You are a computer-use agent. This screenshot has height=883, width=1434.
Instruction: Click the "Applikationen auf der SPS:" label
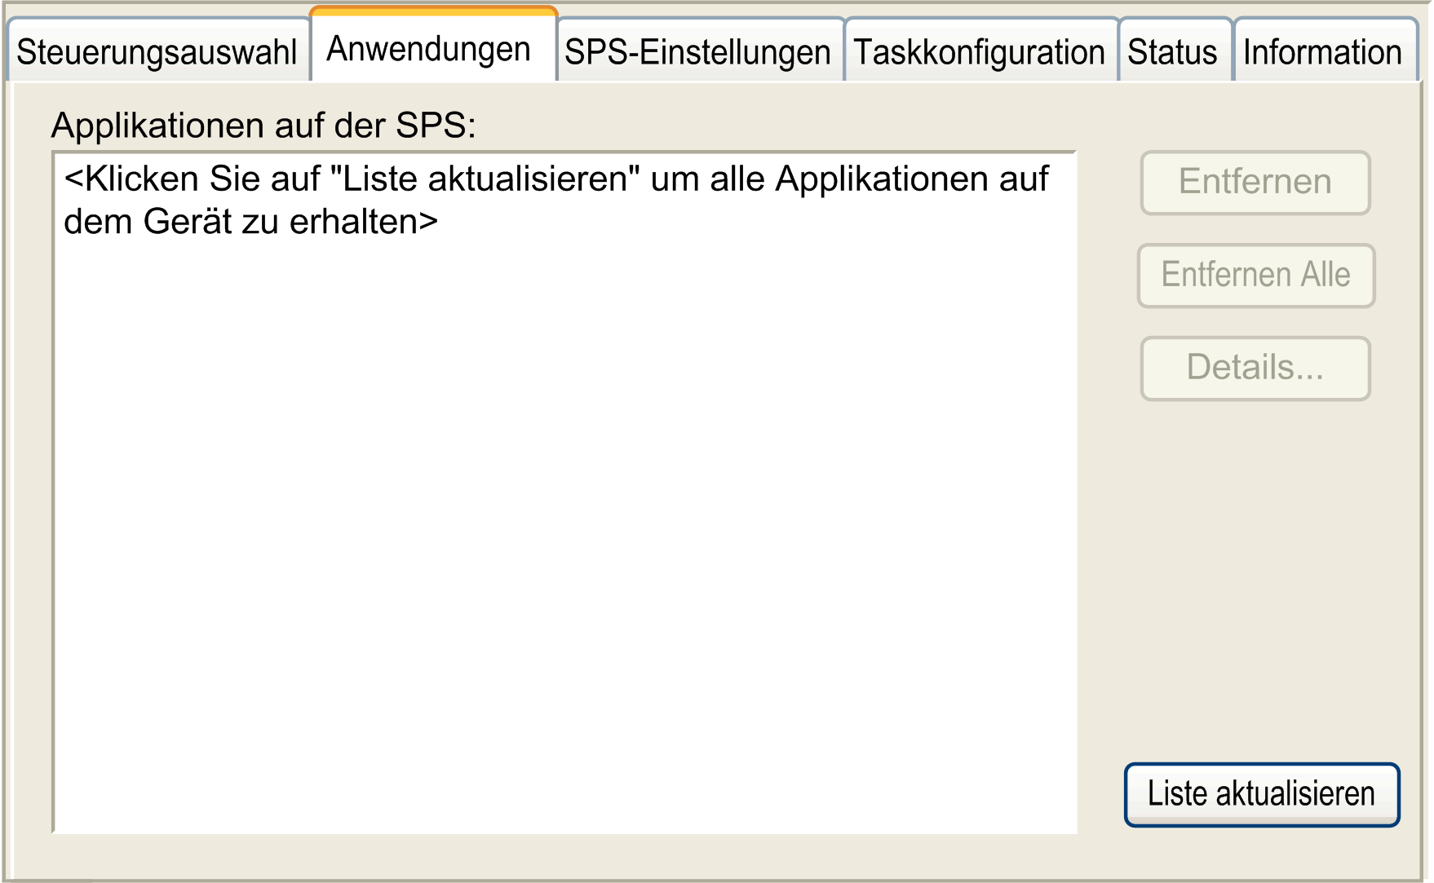(263, 126)
